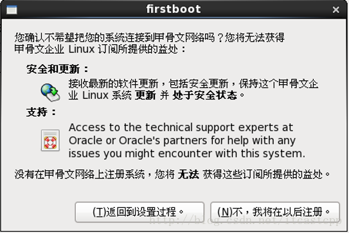Click the Oracle's partners text line
The image size is (349, 233).
tap(182, 141)
